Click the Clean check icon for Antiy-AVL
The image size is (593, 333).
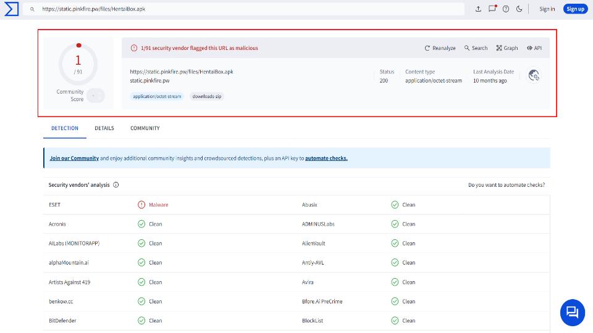[x=395, y=263]
